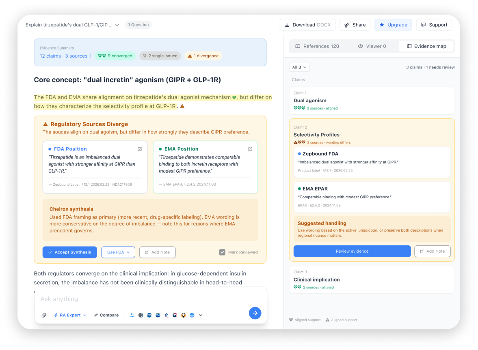Click the Suggested handling heading

pyautogui.click(x=322, y=223)
